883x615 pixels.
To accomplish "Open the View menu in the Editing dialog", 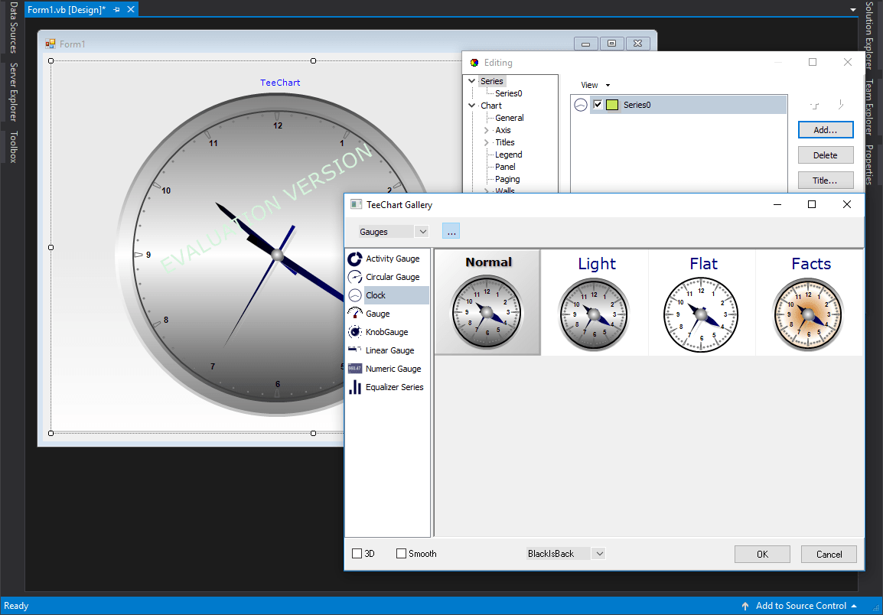I will pos(590,85).
